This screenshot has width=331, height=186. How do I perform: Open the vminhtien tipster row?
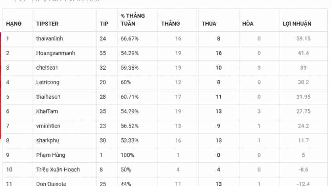coord(48,126)
